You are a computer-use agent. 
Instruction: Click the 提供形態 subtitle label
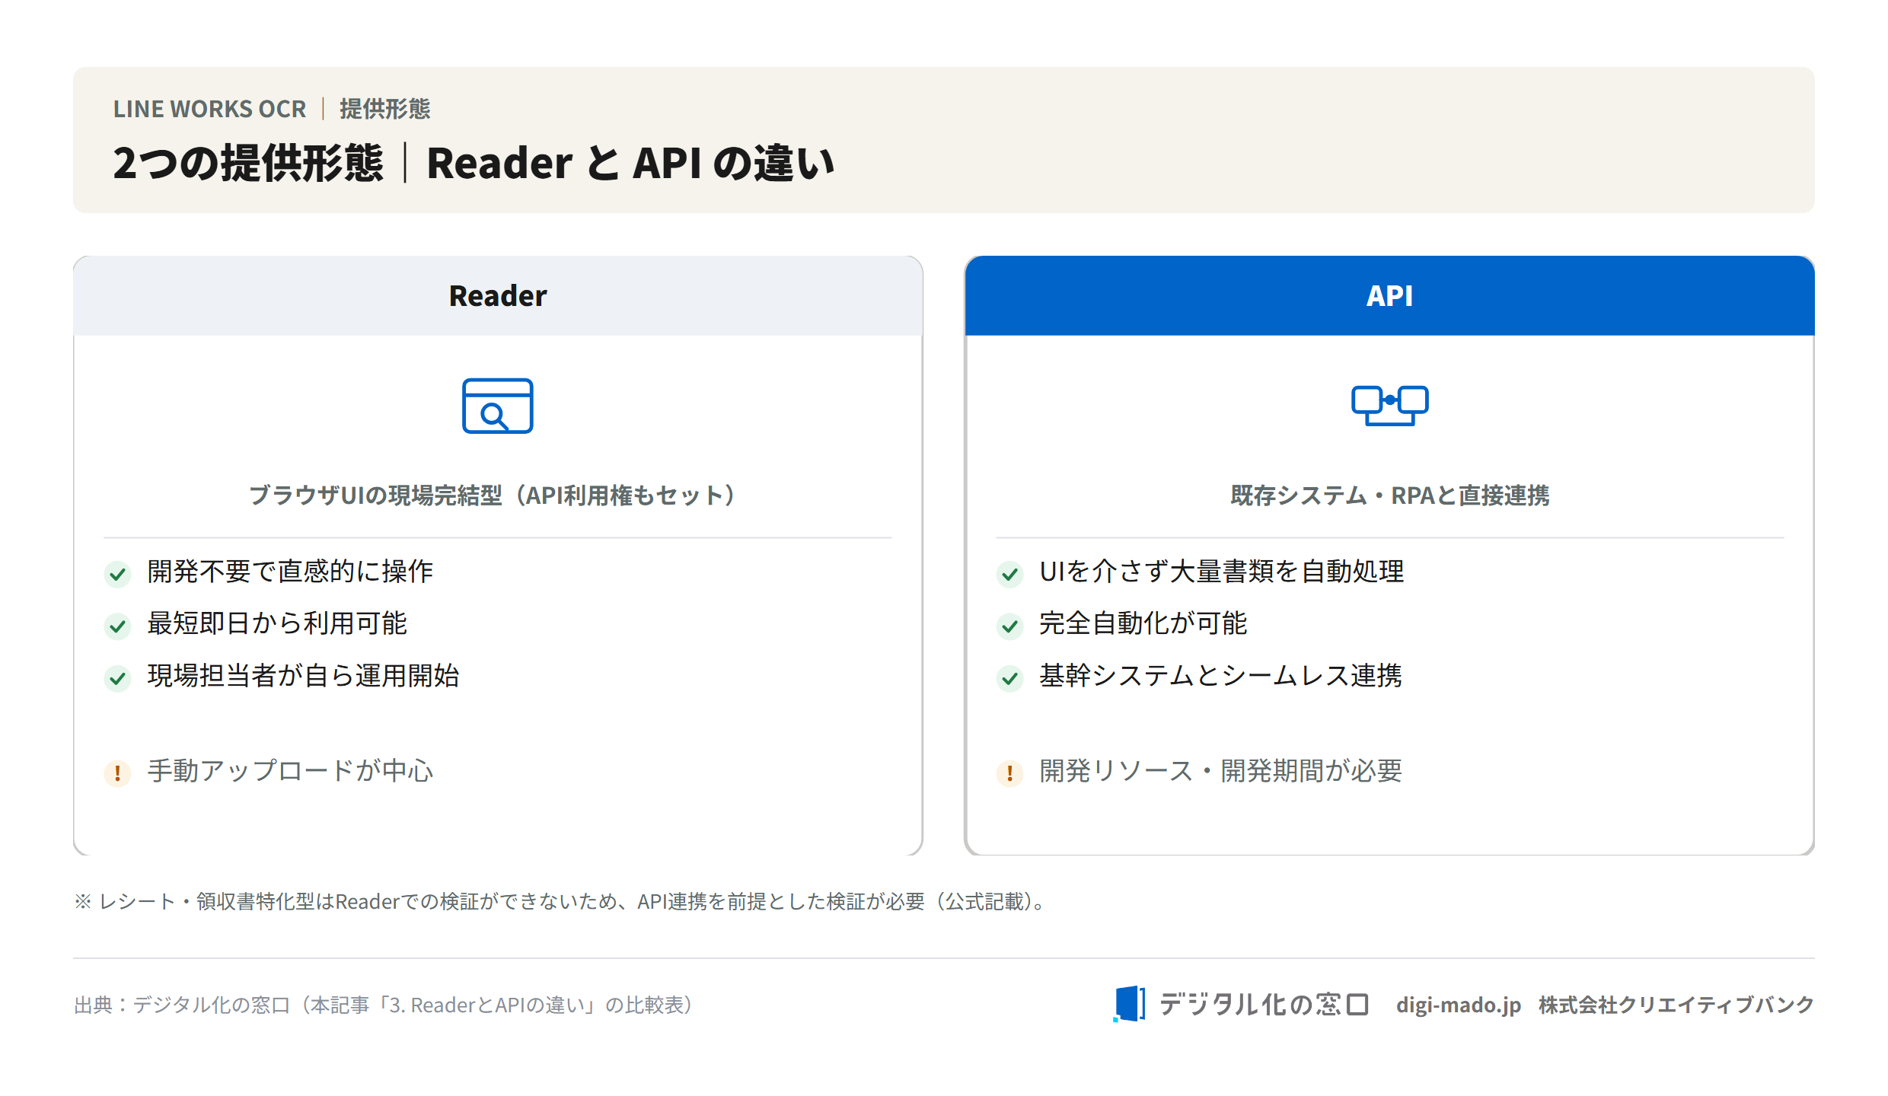[x=385, y=109]
